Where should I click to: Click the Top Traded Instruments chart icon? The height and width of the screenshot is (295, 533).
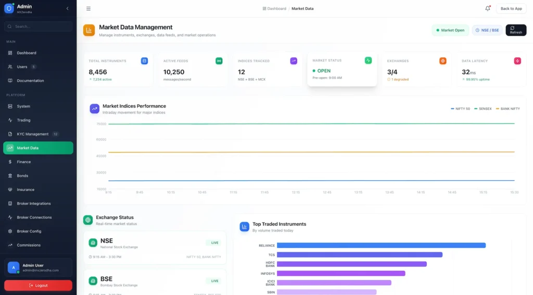pos(244,227)
